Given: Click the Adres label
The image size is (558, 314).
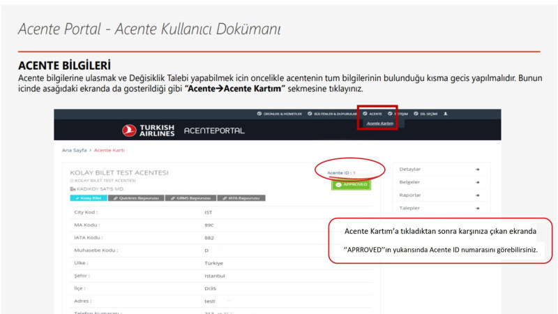Looking at the screenshot, I should (x=82, y=301).
